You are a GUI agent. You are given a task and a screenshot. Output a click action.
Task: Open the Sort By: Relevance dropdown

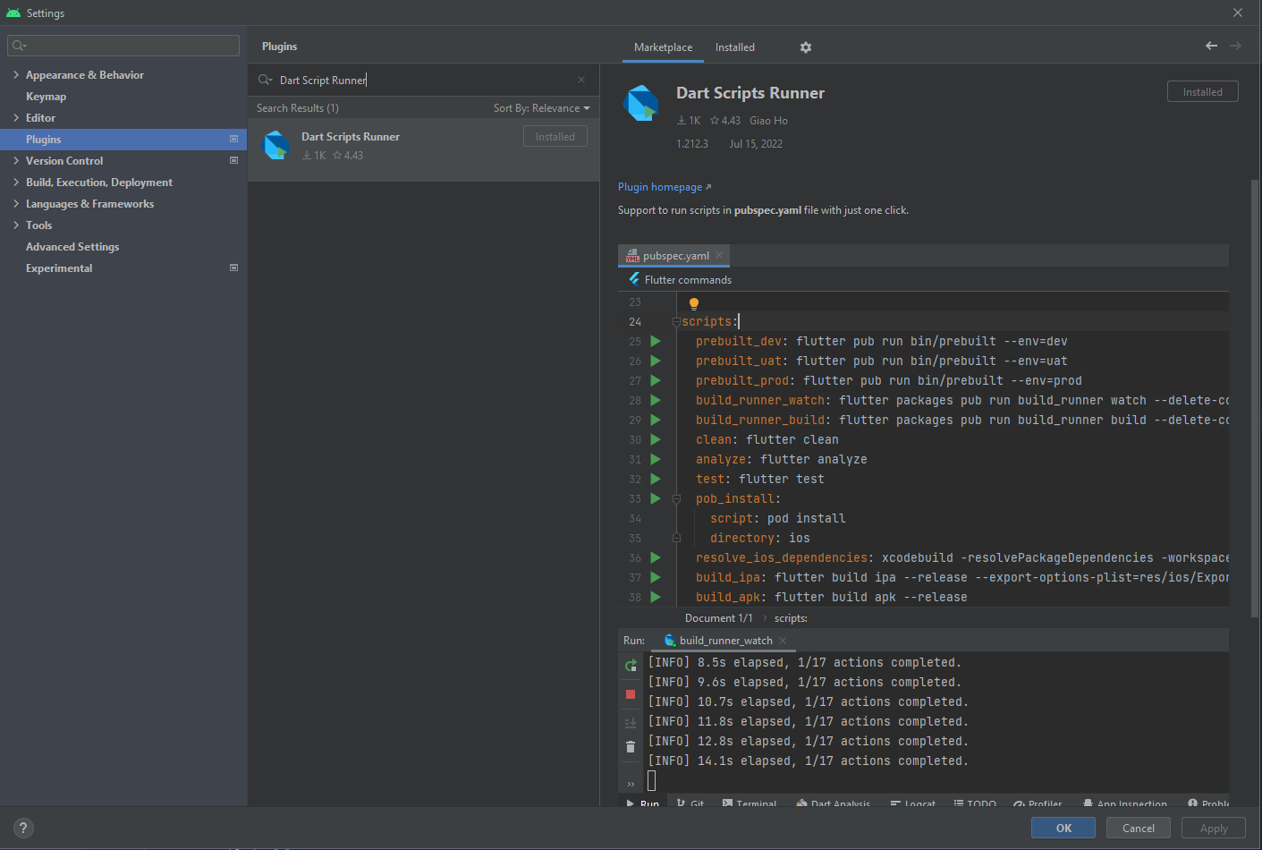(x=541, y=108)
